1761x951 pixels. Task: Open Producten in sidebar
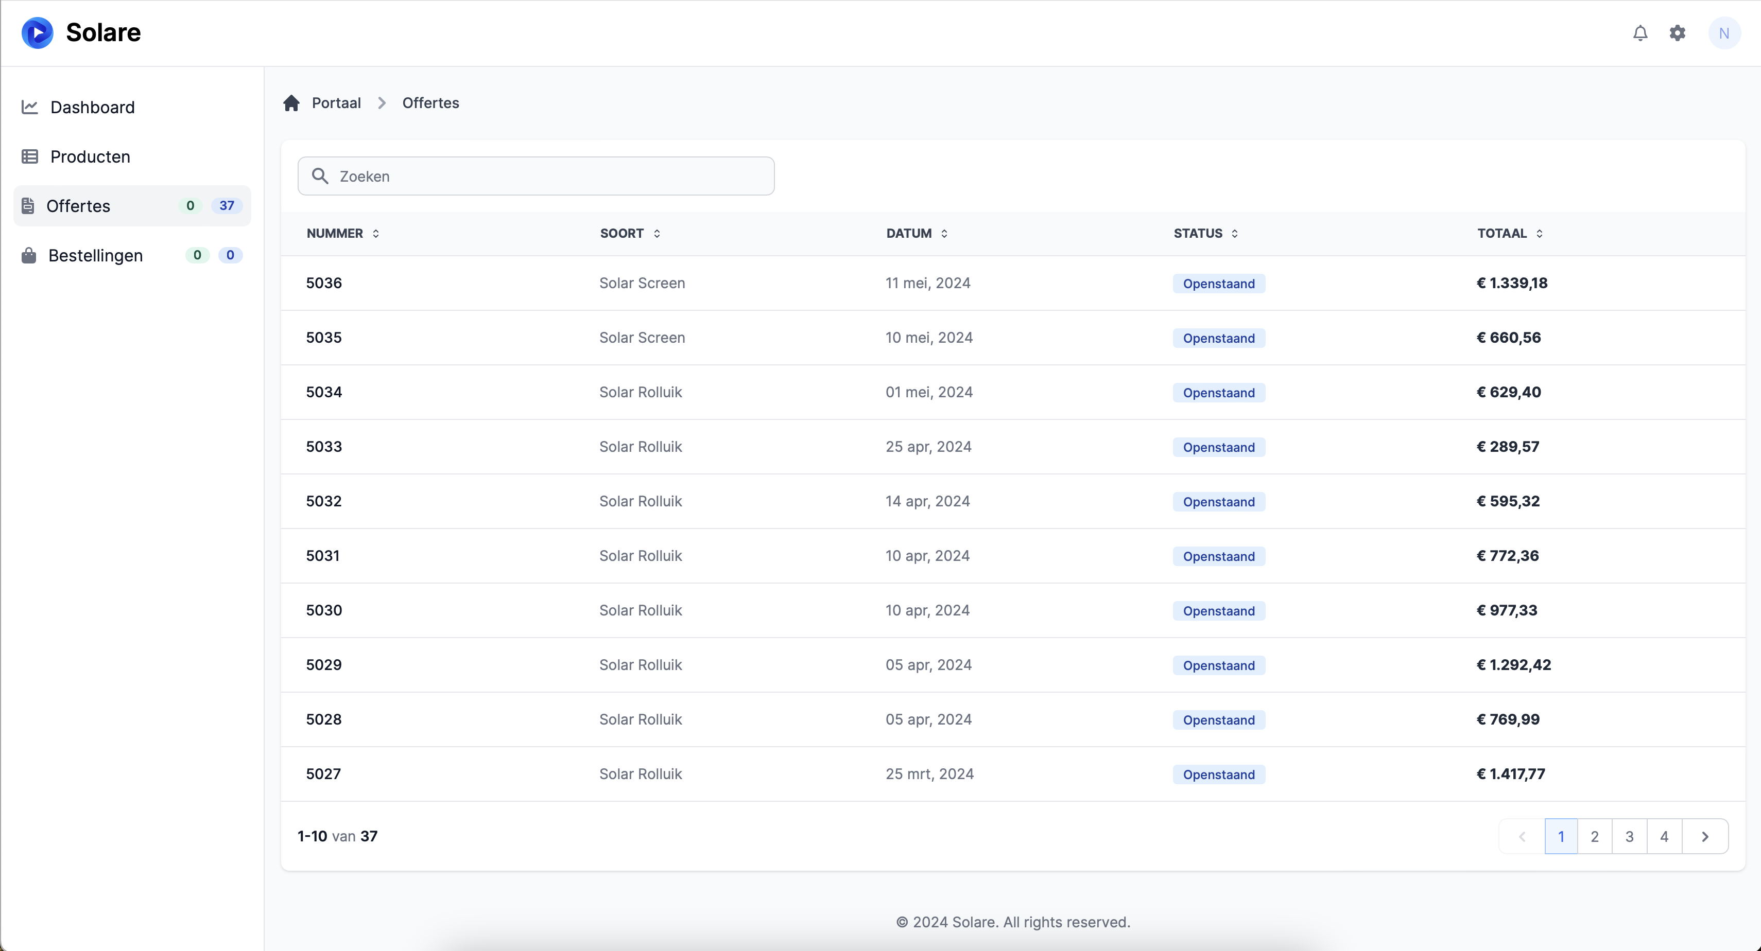[133, 156]
